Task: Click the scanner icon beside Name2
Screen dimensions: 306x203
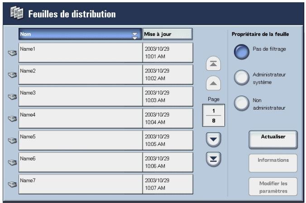Action: pos(12,75)
